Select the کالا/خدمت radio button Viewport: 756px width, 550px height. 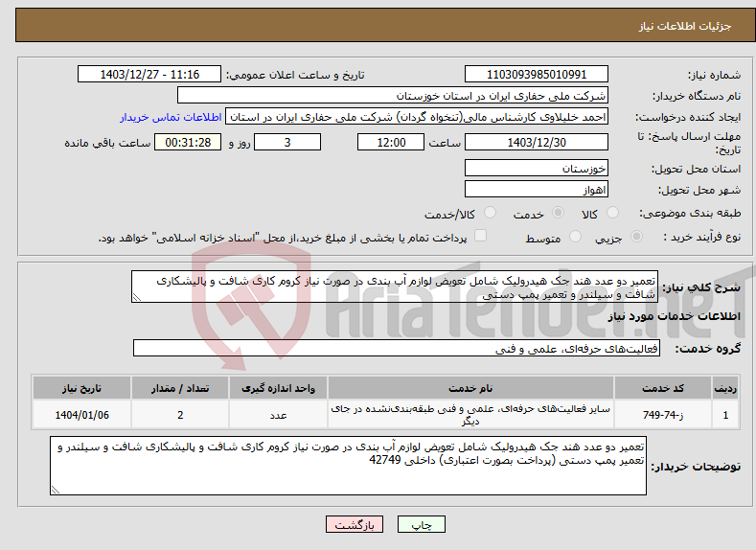pos(490,213)
